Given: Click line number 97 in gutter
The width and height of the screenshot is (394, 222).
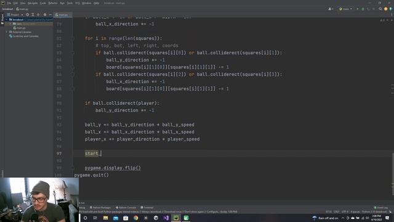Looking at the screenshot, I should pos(59,154).
